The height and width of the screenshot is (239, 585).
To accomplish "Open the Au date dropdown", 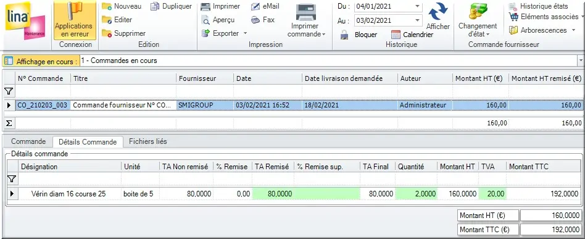I will click(417, 20).
